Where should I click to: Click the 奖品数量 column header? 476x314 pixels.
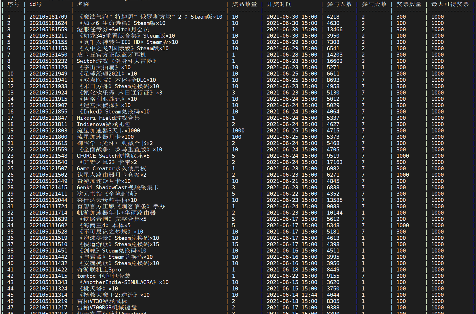244,4
